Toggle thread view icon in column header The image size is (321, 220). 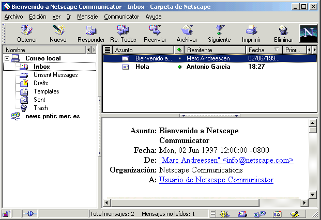pyautogui.click(x=108, y=50)
